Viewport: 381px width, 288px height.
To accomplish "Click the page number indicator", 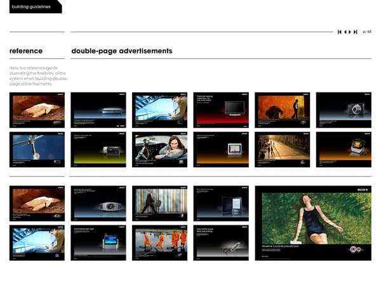I will click(368, 32).
